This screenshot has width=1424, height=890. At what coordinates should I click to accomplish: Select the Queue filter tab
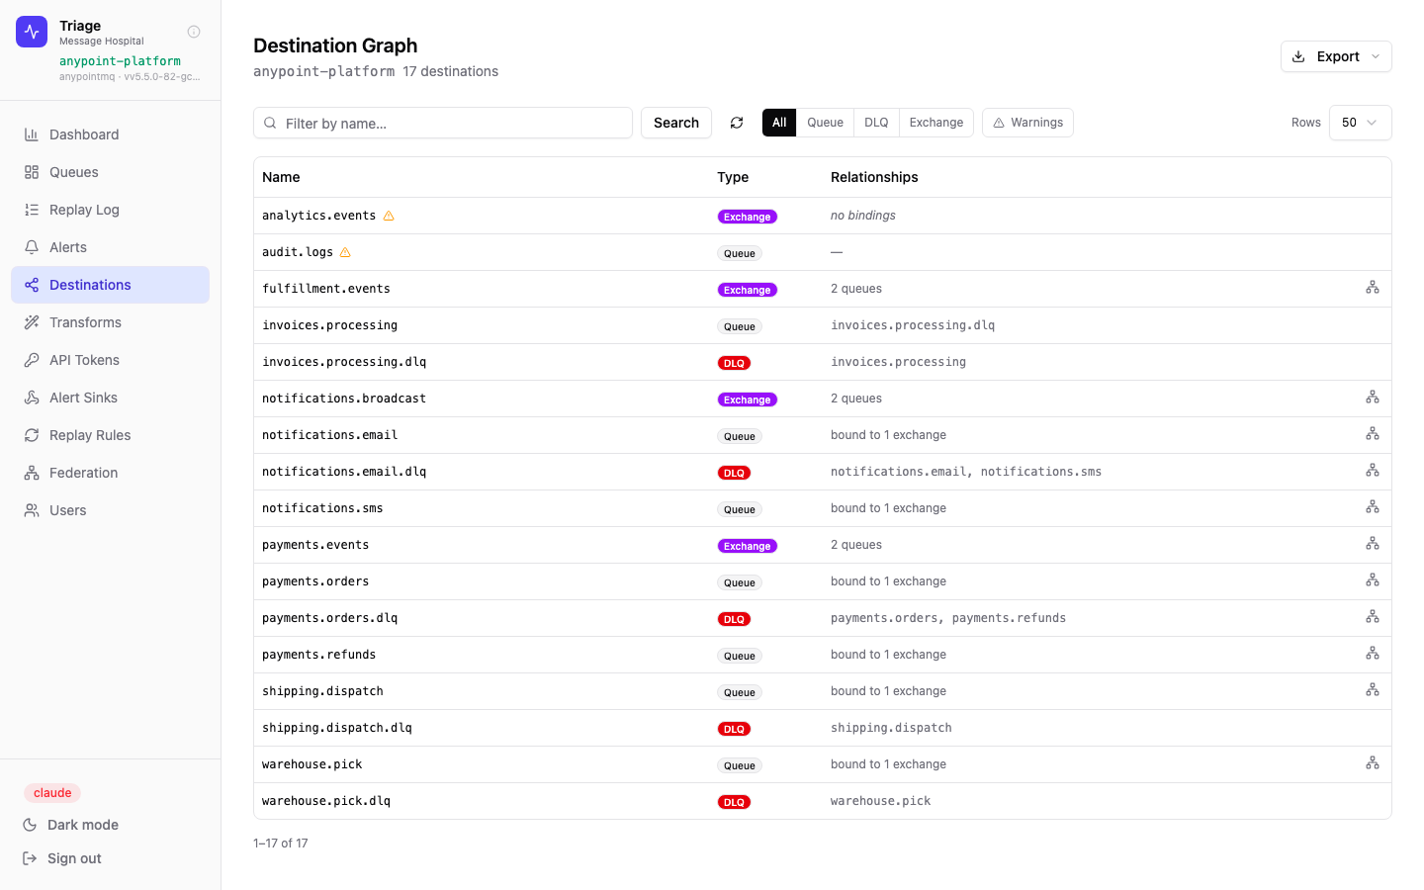[x=825, y=123]
